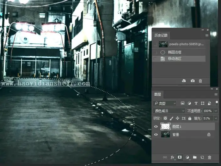
Task: Lock layer position
Action: (x=177, y=118)
